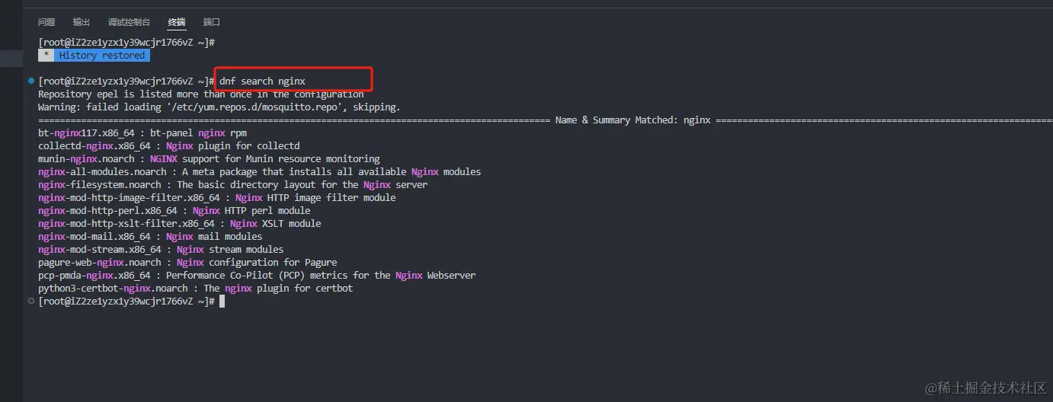Click the blue command-status dot before dnf search
Viewport: 1053px width, 402px height.
click(x=31, y=81)
